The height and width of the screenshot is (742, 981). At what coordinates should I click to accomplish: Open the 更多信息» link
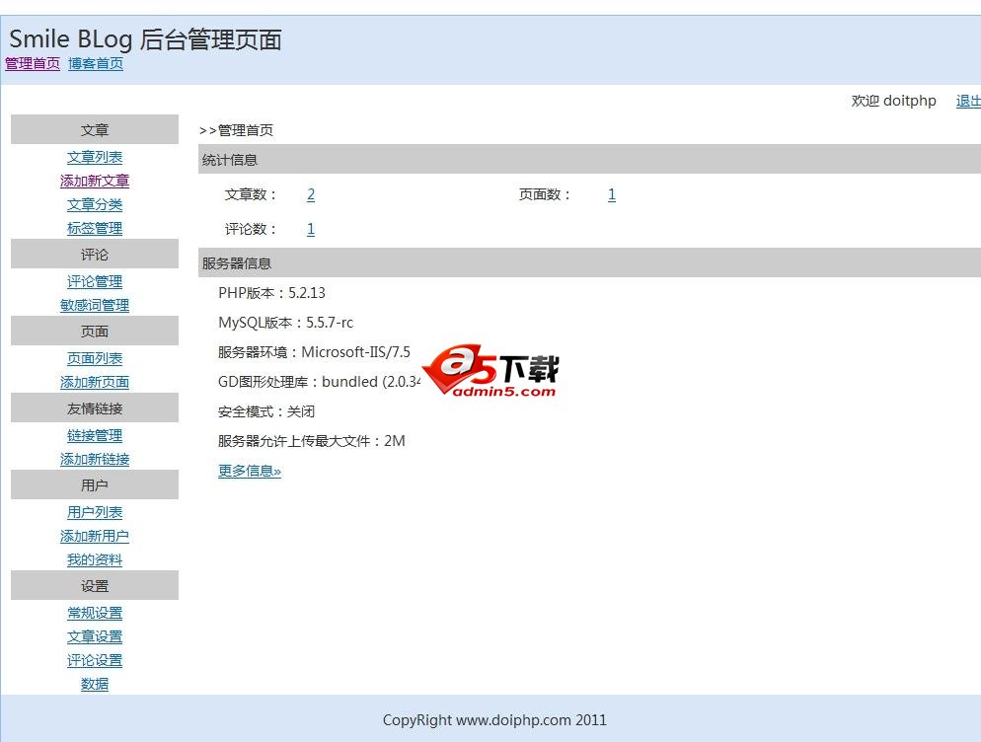(250, 471)
